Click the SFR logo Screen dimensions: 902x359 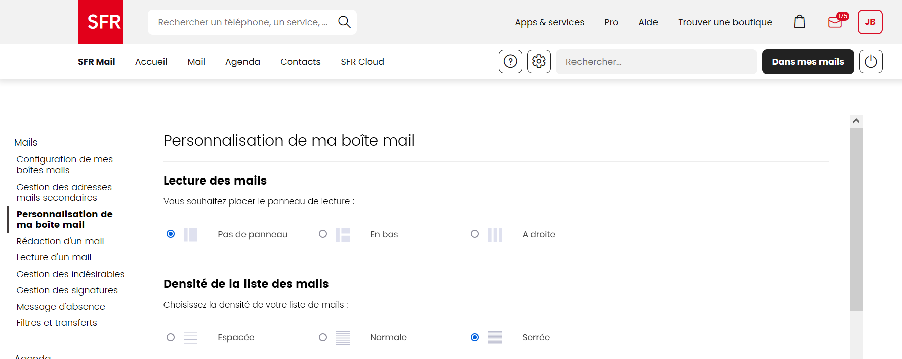pyautogui.click(x=100, y=22)
